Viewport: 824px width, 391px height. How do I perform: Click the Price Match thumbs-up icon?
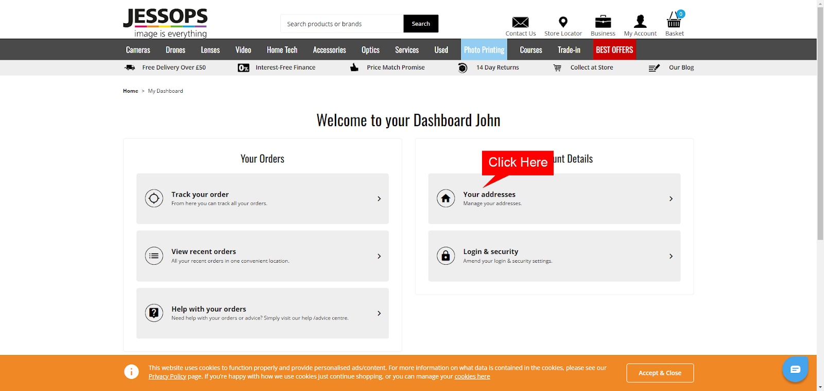(x=354, y=67)
